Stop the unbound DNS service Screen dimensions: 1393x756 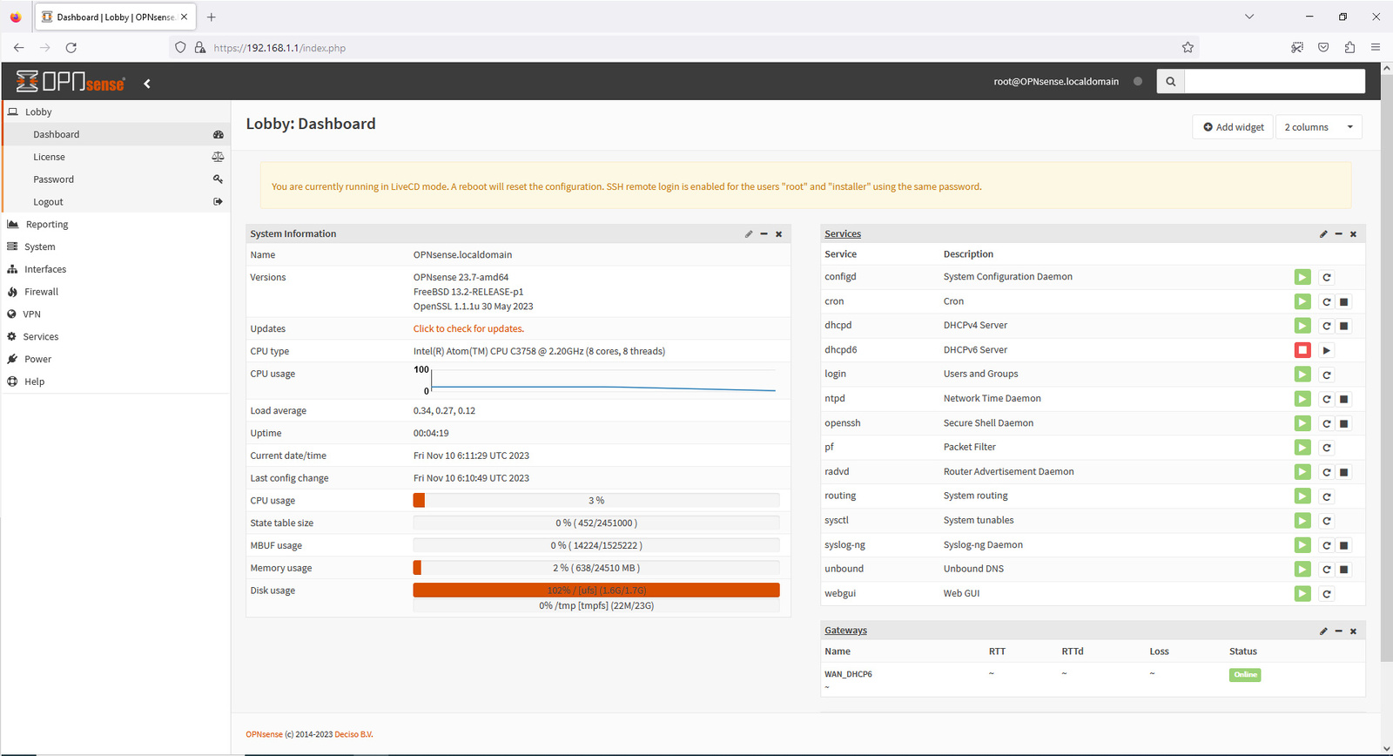pyautogui.click(x=1344, y=570)
